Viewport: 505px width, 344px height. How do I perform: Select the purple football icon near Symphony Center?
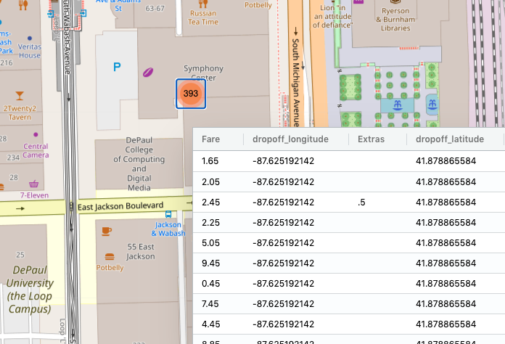coord(149,73)
